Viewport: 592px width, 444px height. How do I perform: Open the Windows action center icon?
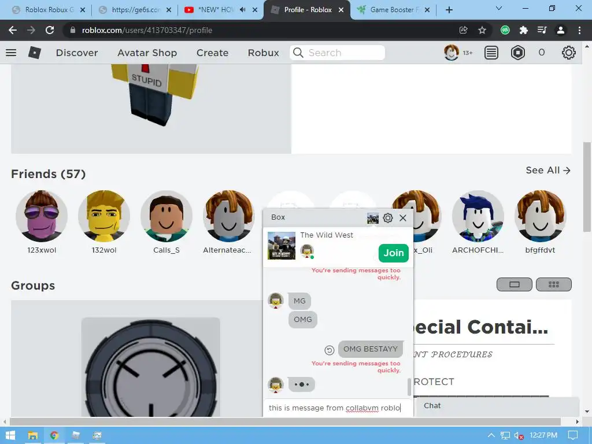pyautogui.click(x=573, y=435)
